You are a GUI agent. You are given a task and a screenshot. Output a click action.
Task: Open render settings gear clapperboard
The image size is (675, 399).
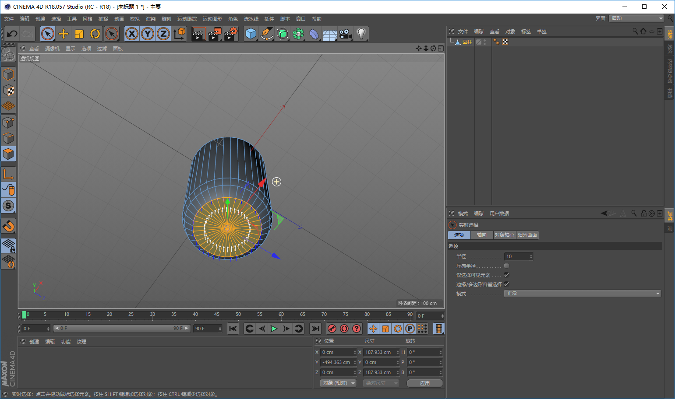pos(230,34)
